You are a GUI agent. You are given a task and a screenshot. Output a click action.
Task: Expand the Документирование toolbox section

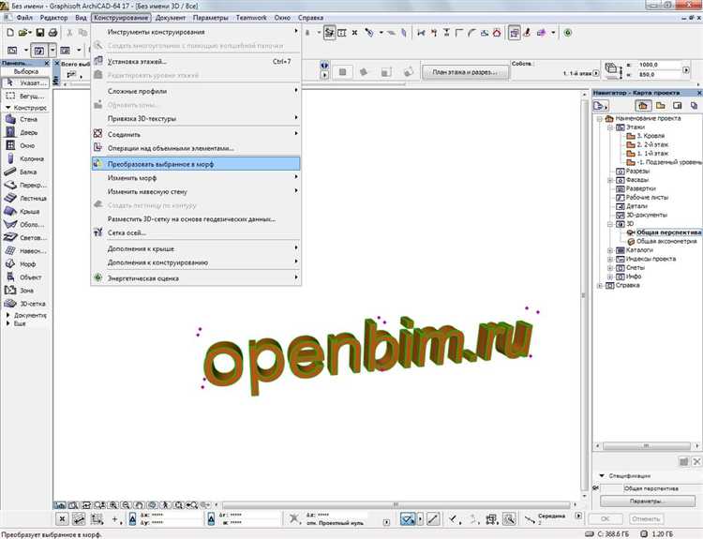(x=8, y=315)
